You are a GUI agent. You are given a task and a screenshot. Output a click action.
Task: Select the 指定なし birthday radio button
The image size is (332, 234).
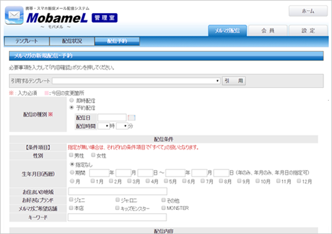coord(72,164)
